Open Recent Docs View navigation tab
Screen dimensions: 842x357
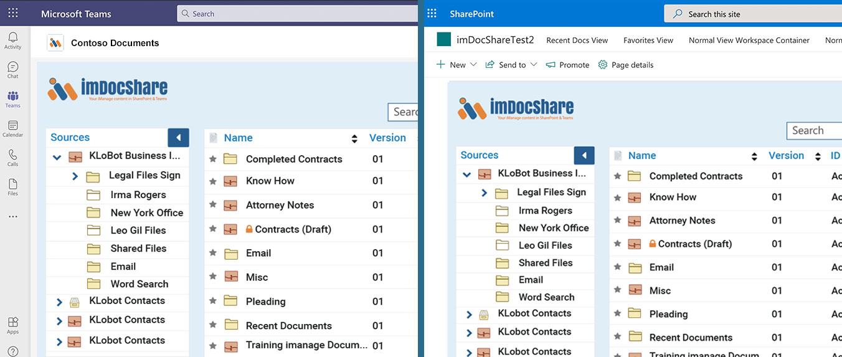click(577, 40)
